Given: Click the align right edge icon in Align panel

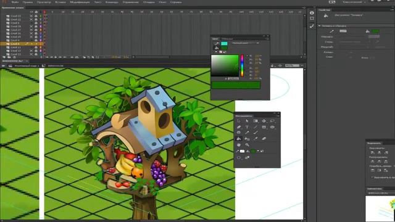Looking at the screenshot, I should tap(387, 152).
